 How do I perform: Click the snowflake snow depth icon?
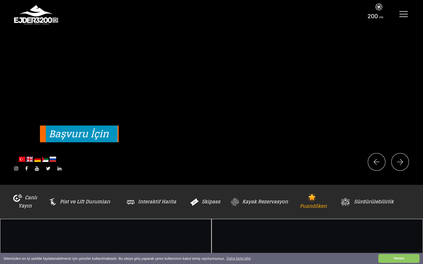pyautogui.click(x=379, y=7)
